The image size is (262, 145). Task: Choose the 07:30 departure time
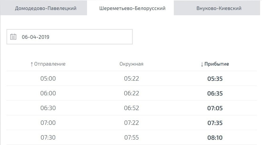point(48,138)
